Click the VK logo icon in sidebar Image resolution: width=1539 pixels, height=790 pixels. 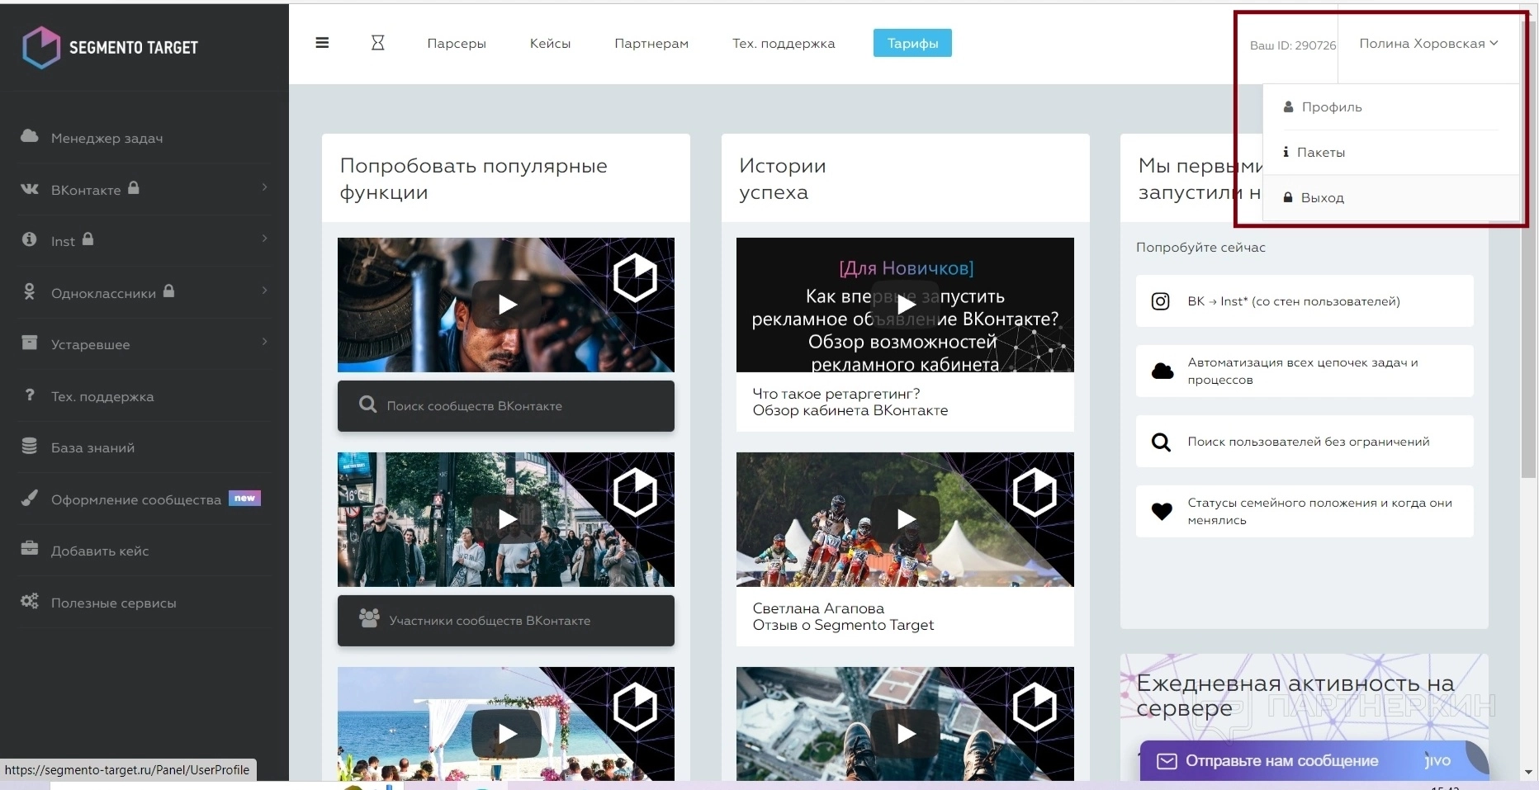(30, 189)
